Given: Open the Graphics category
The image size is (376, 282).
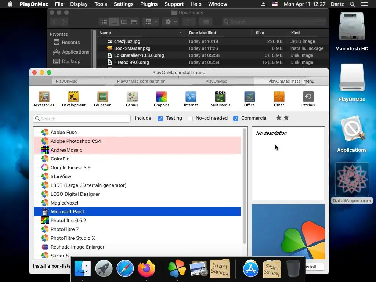Looking at the screenshot, I should (162, 99).
